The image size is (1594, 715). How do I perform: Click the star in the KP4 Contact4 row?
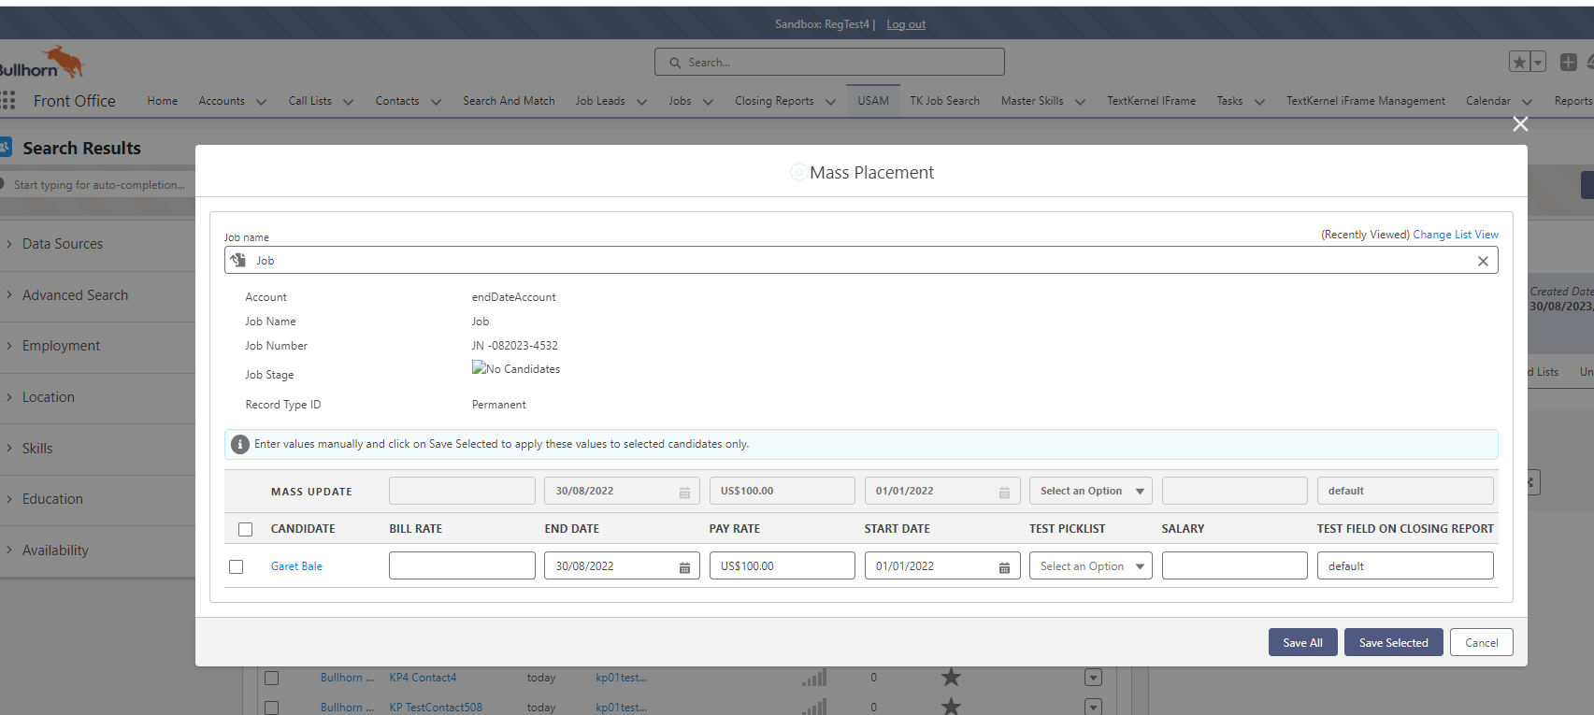(951, 677)
